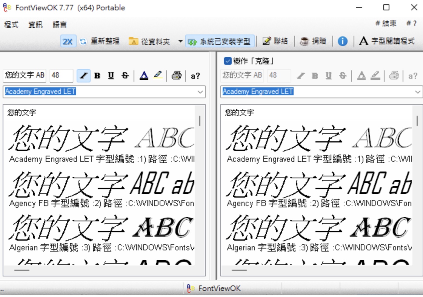Click the 您的文字 header in left list
Image resolution: width=423 pixels, height=297 pixels.
click(22, 112)
